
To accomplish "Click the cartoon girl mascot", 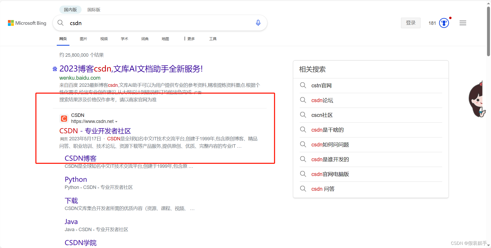I will (477, 99).
